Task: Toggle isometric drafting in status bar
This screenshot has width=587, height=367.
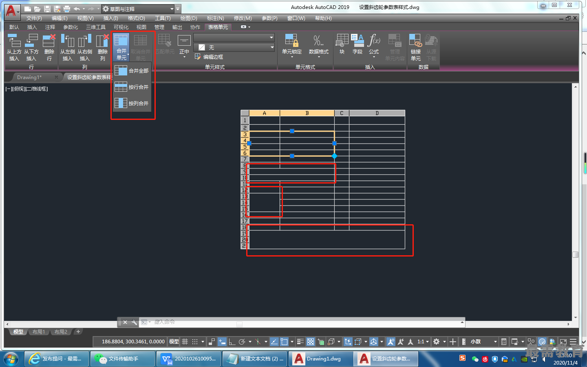Action: point(258,342)
